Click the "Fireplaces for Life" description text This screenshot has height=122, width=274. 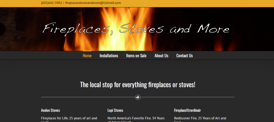point(69,120)
